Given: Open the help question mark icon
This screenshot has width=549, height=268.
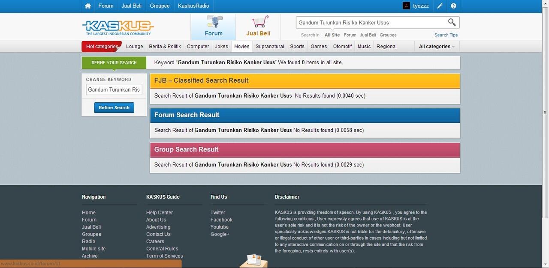Looking at the screenshot, I should [453, 6].
